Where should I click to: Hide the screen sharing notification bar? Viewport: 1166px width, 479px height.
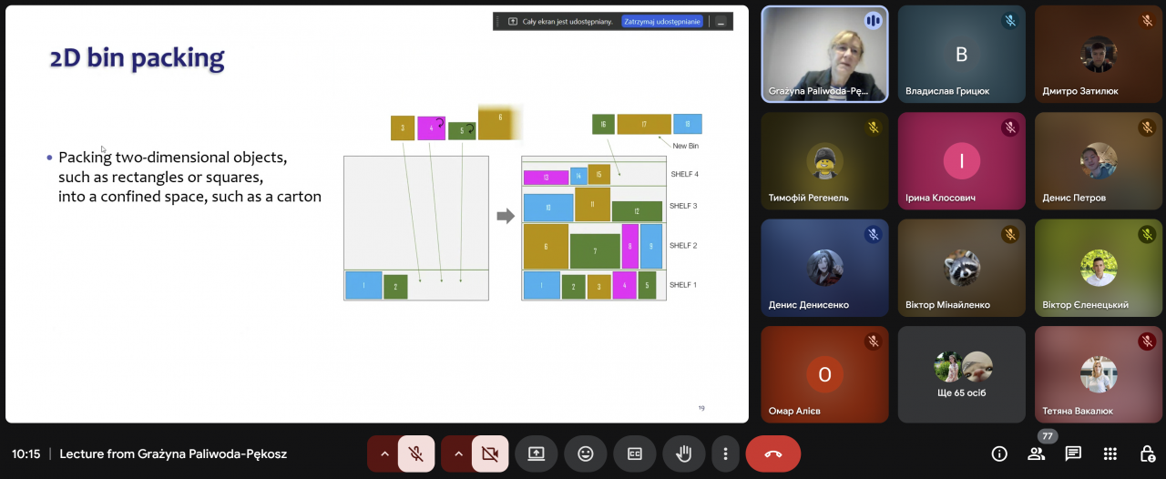(720, 21)
